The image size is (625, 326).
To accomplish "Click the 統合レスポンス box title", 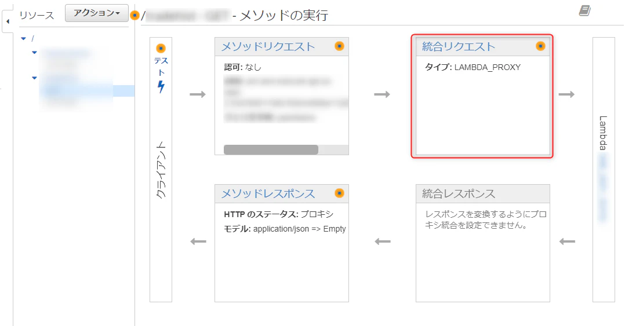I will click(459, 194).
